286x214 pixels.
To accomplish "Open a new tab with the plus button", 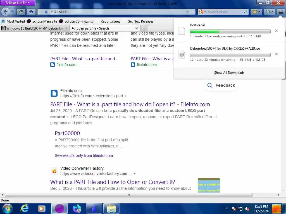I will 144,28.
